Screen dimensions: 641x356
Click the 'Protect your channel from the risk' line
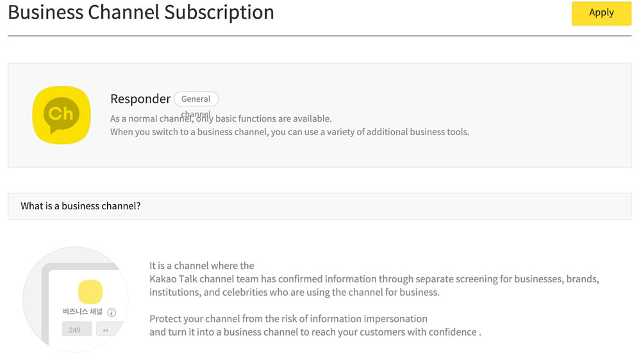pyautogui.click(x=288, y=319)
